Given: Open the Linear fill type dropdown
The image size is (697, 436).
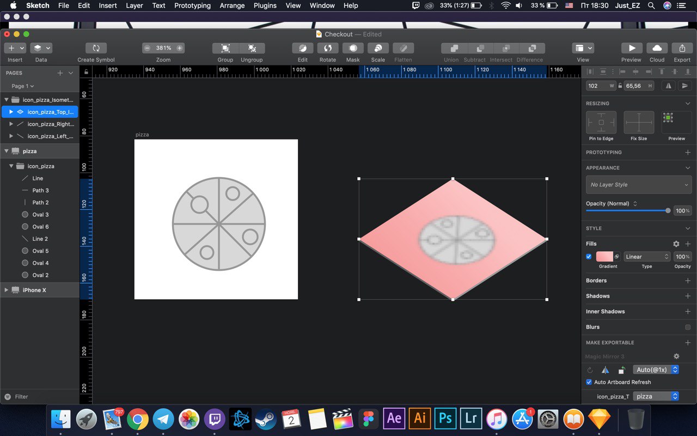Looking at the screenshot, I should [647, 257].
